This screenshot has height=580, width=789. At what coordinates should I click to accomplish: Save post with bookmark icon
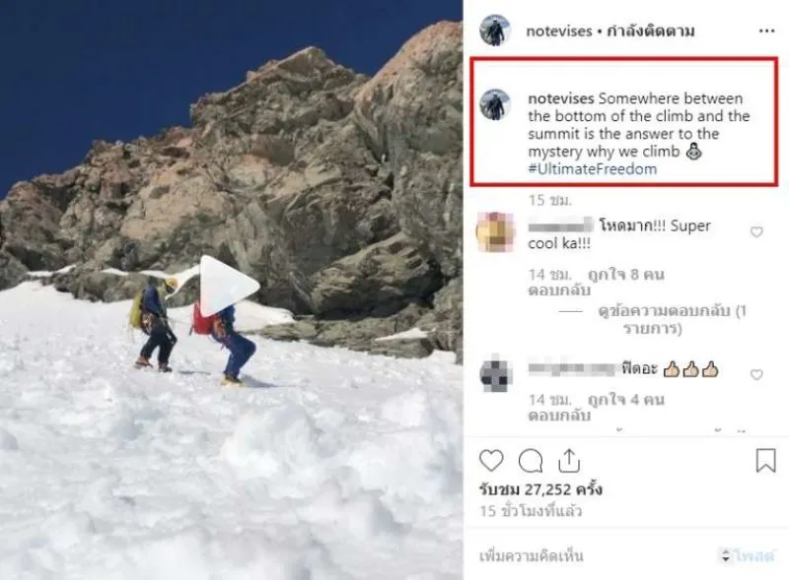pyautogui.click(x=765, y=461)
